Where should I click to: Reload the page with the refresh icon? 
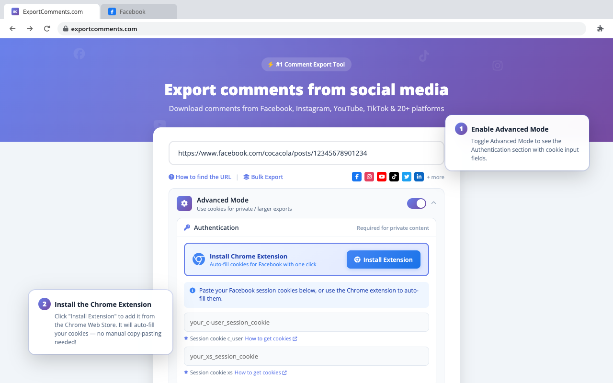coord(47,29)
